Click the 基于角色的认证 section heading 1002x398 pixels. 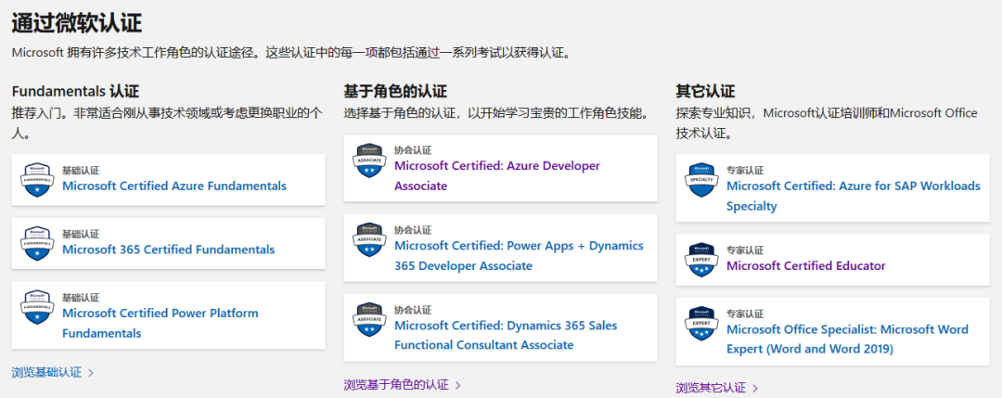tap(395, 91)
